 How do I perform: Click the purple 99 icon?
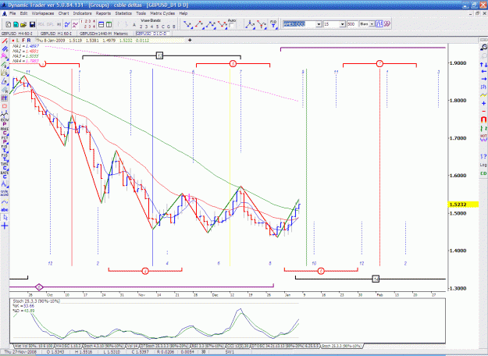pos(387,24)
